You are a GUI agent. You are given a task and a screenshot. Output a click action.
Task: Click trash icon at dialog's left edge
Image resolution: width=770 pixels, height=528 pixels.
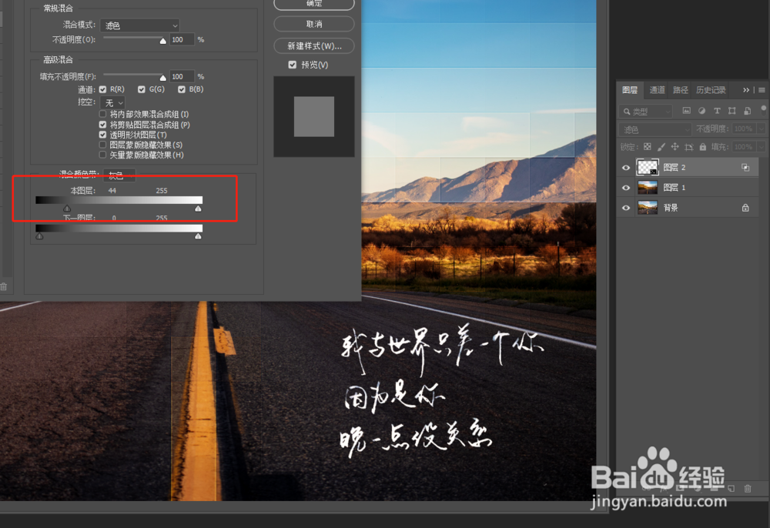click(3, 286)
